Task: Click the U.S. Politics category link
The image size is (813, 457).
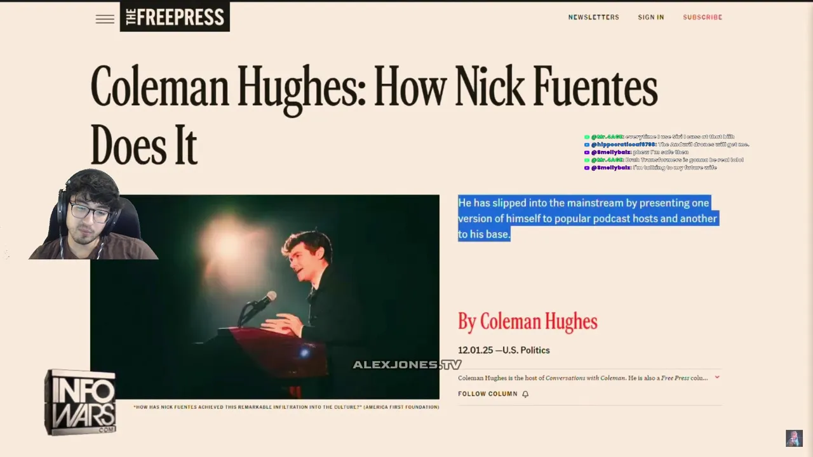Action: coord(526,350)
